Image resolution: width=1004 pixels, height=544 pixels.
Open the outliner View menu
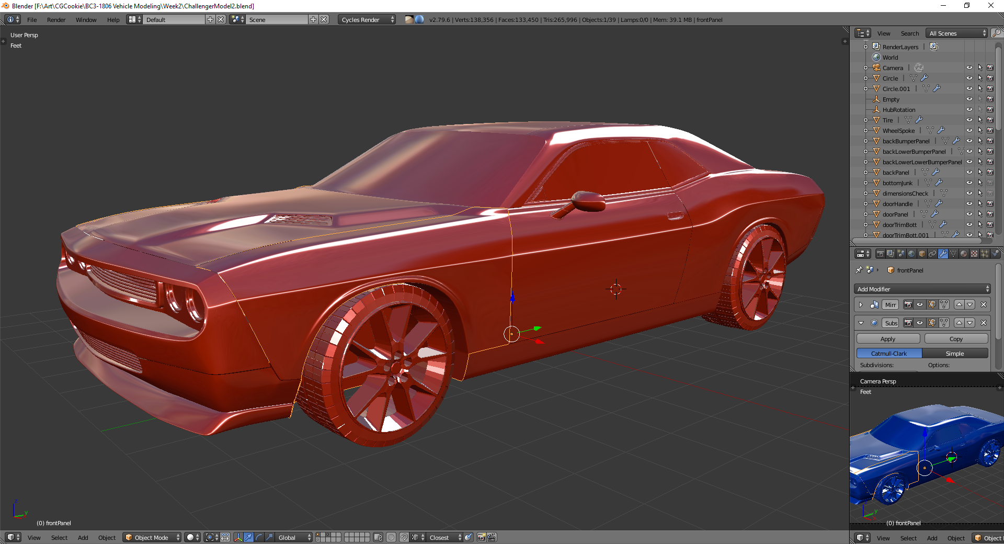pos(884,33)
